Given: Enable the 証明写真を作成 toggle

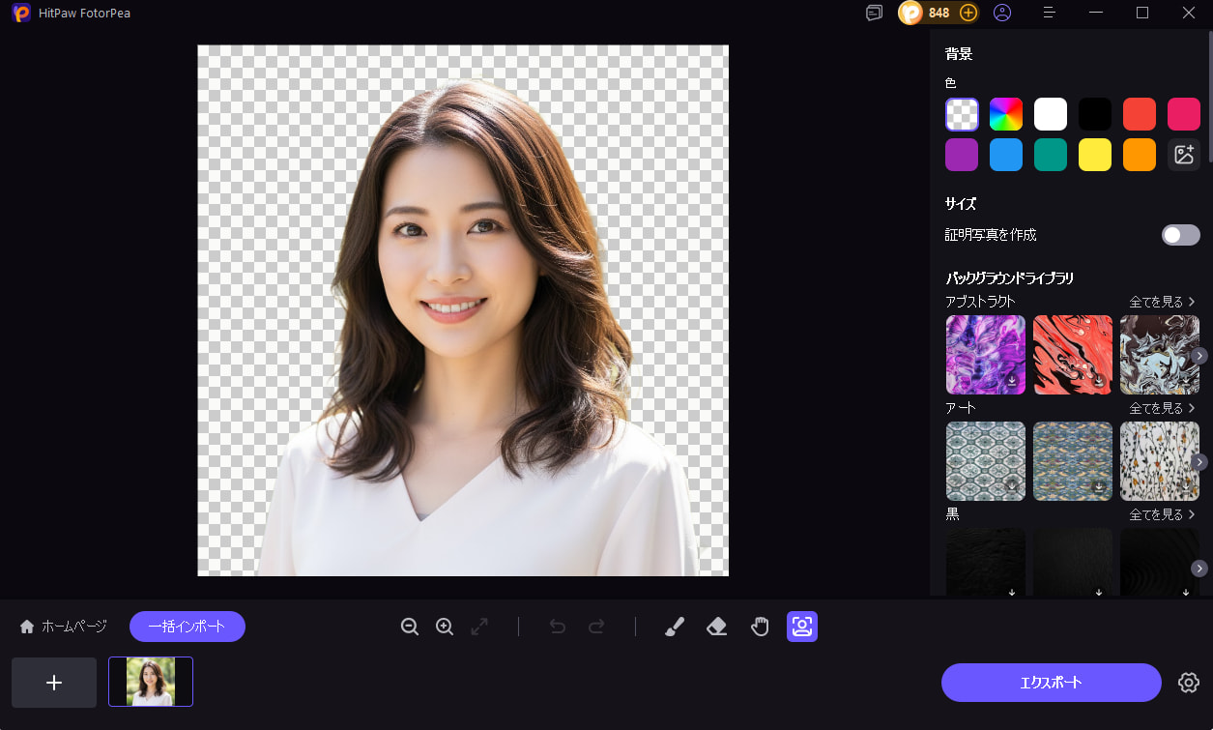Looking at the screenshot, I should pos(1180,235).
